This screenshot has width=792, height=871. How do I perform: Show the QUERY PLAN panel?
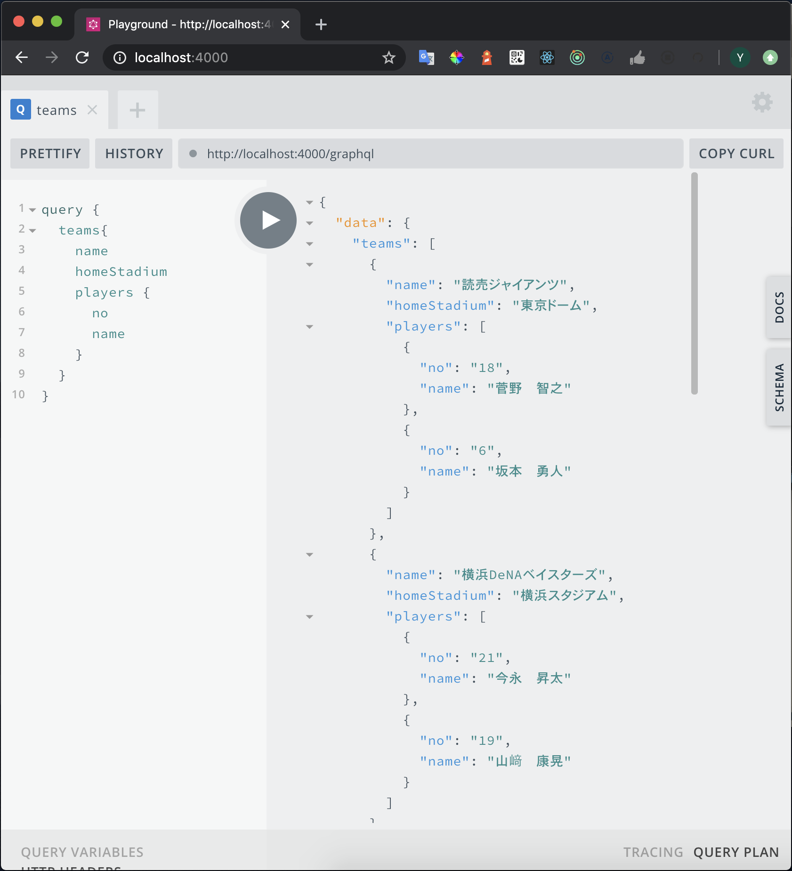pos(736,852)
